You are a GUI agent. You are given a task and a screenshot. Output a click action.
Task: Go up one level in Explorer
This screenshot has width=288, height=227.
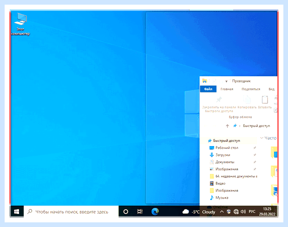point(228,126)
